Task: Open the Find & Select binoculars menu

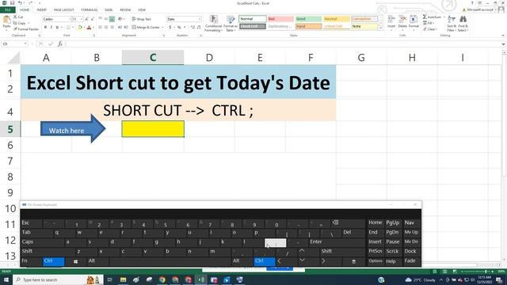Action: [463, 23]
